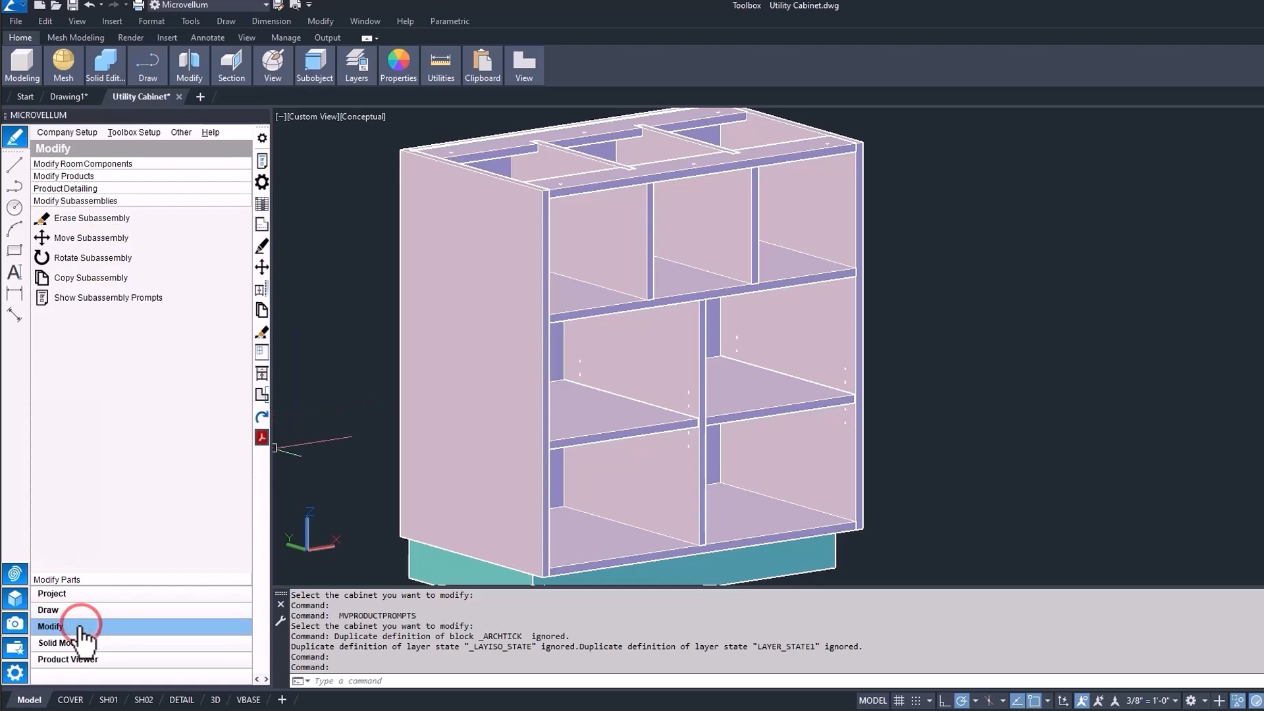
Task: Open the Modeling ribbon panel
Action: point(22,66)
